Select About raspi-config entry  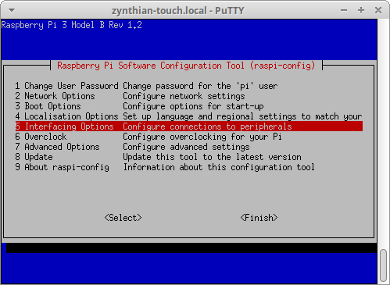point(189,167)
